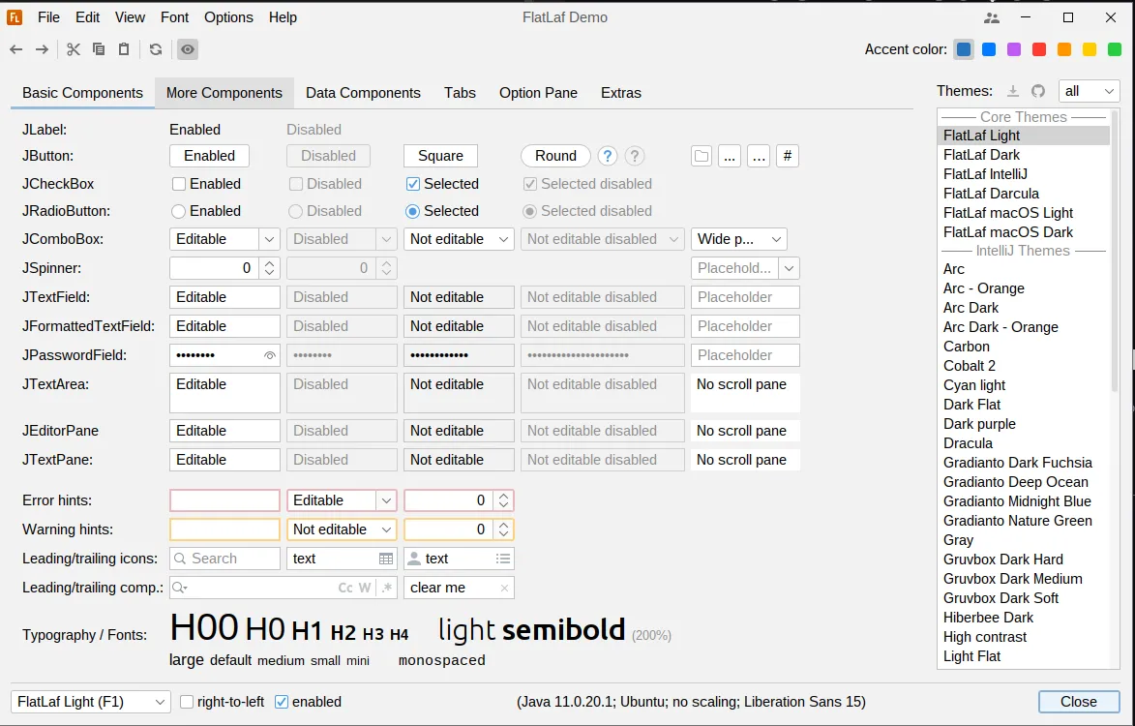Click the Refresh toolbar icon
This screenshot has height=726, width=1135.
(156, 49)
